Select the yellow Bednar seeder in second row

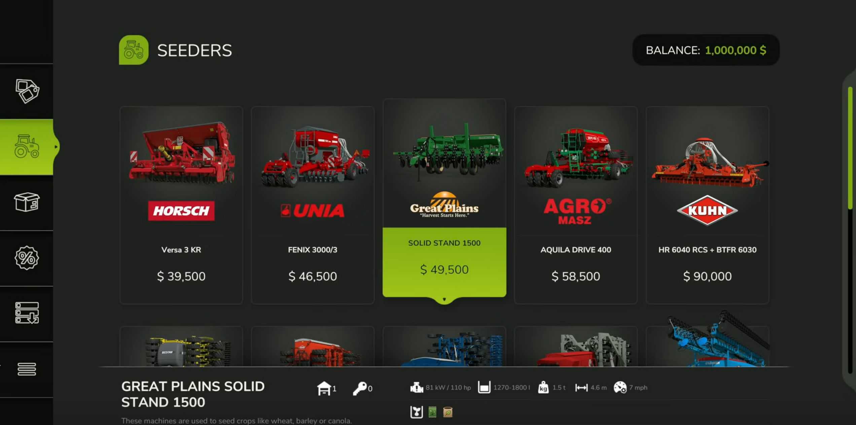pos(181,347)
